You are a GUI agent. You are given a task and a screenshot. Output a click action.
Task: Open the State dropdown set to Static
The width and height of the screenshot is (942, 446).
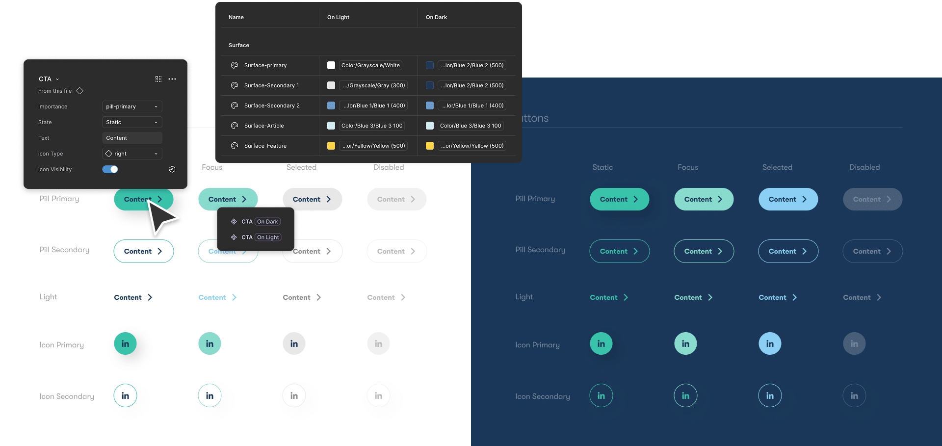coord(132,122)
